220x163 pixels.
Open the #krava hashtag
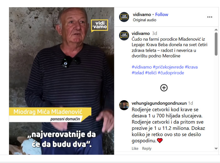(191, 67)
